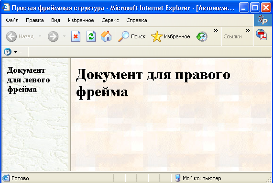Open the History clock icon
The height and width of the screenshot is (183, 273).
[x=202, y=36]
